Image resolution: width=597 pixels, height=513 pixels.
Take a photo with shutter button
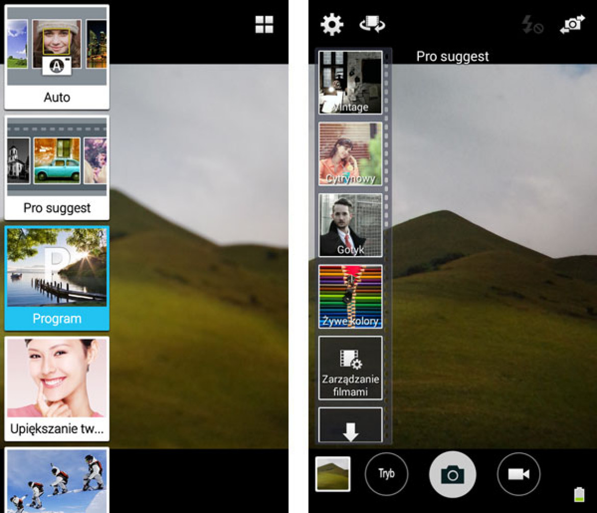click(452, 474)
